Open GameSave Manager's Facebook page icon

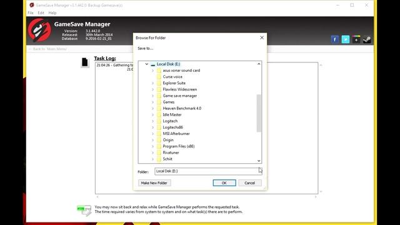tap(335, 39)
